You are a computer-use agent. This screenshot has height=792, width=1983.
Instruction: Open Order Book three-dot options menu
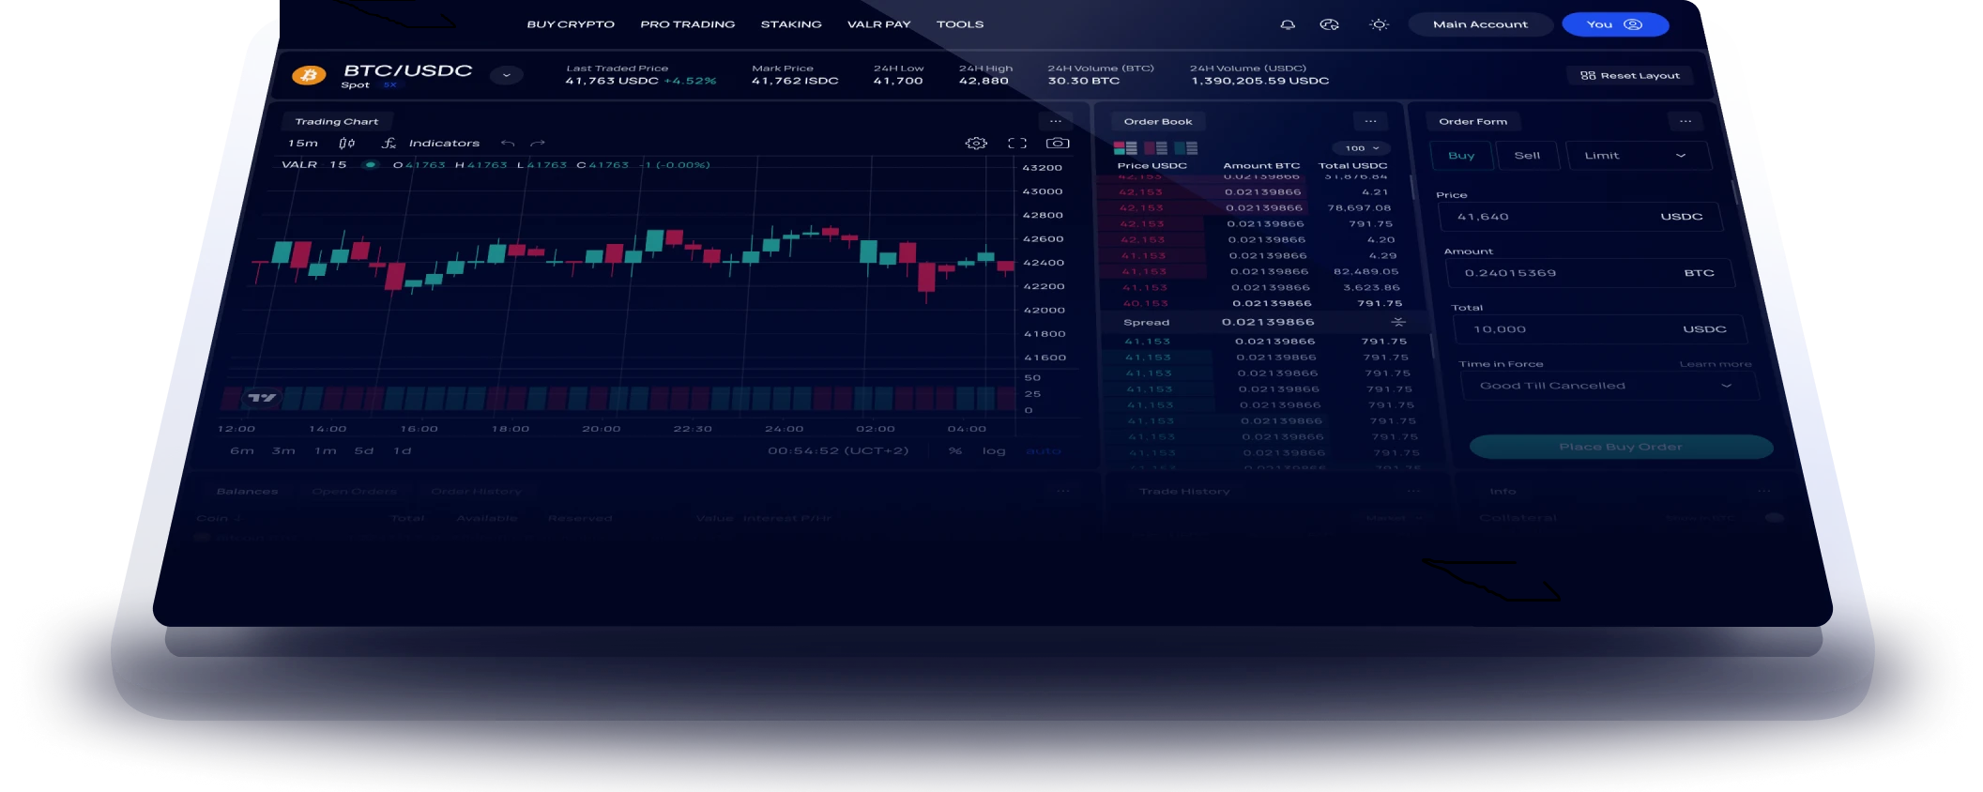(x=1370, y=121)
